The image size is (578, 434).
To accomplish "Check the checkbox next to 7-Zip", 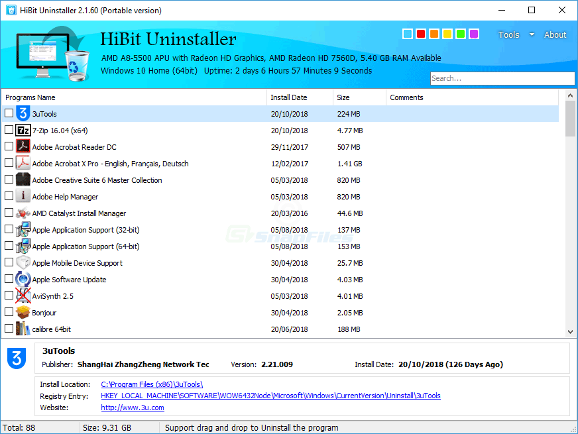I will point(9,130).
